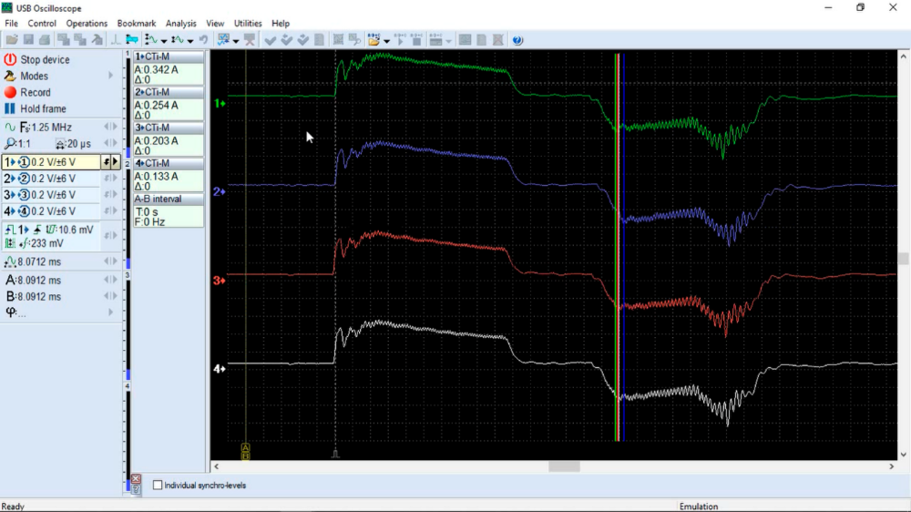
Task: Expand the Modes submenu arrow
Action: (x=111, y=76)
